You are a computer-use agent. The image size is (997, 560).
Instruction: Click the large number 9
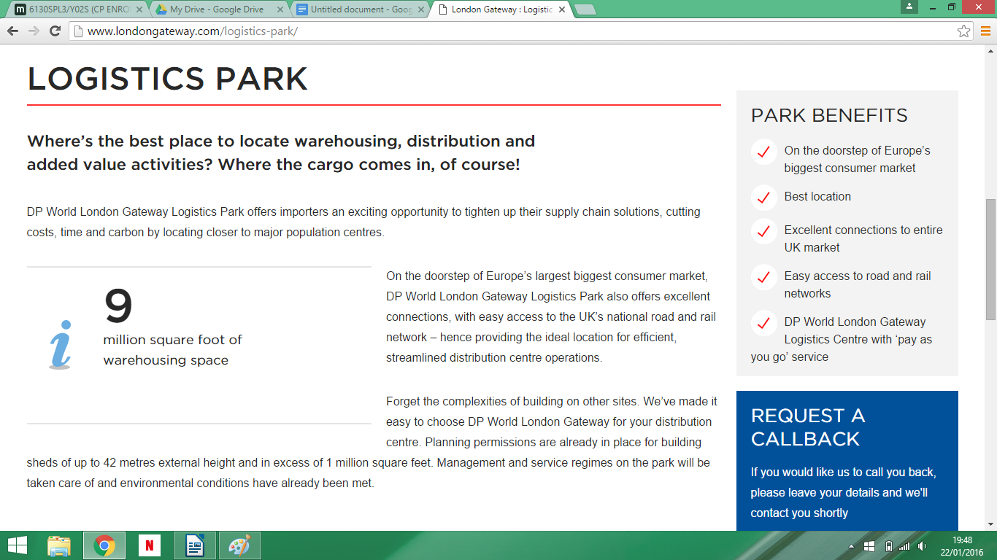tap(118, 306)
